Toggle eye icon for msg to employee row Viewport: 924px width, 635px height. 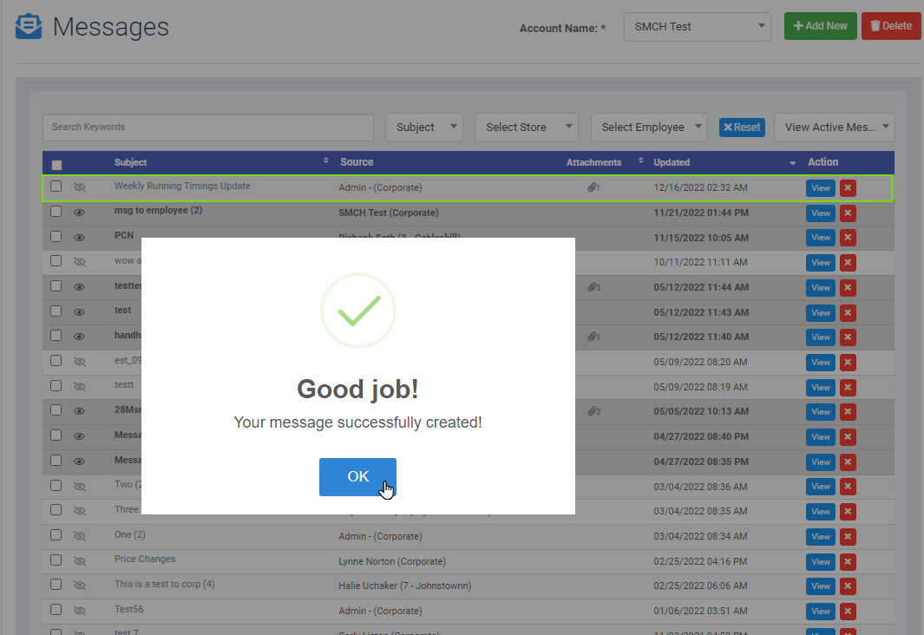pyautogui.click(x=80, y=213)
